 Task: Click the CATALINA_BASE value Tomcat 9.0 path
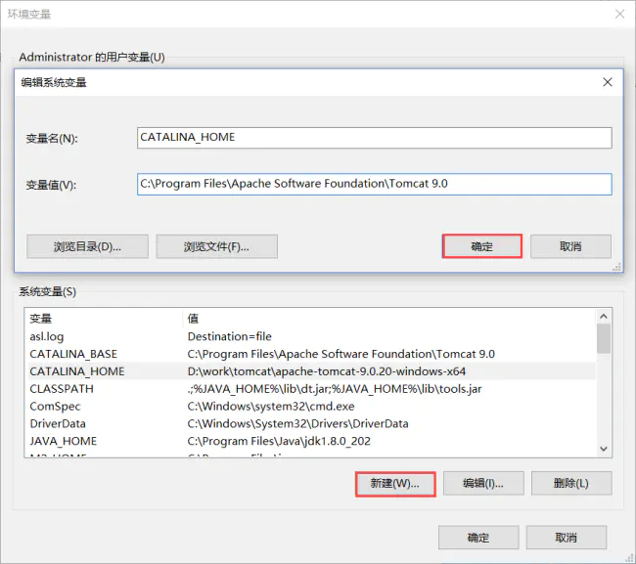pos(341,354)
